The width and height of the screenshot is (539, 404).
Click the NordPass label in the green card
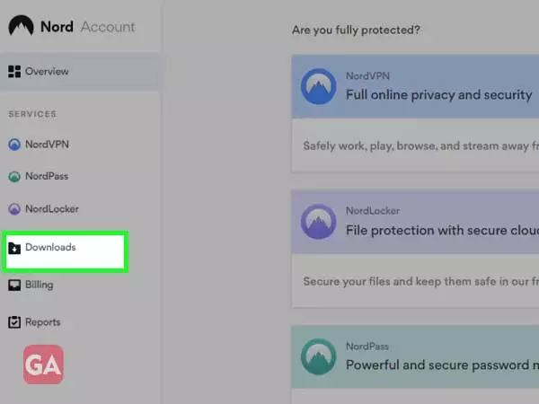pyautogui.click(x=367, y=347)
